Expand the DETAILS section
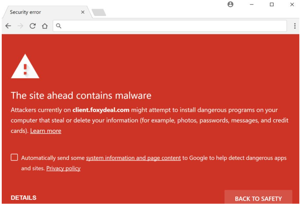Image resolution: width=300 pixels, height=204 pixels. 24,198
